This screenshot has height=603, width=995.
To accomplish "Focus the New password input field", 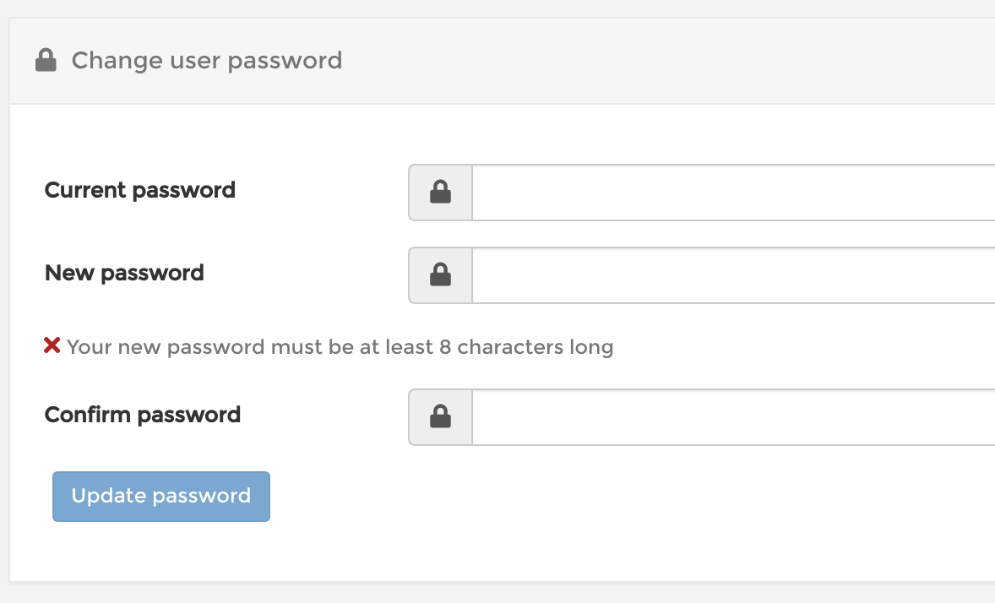I will [733, 274].
